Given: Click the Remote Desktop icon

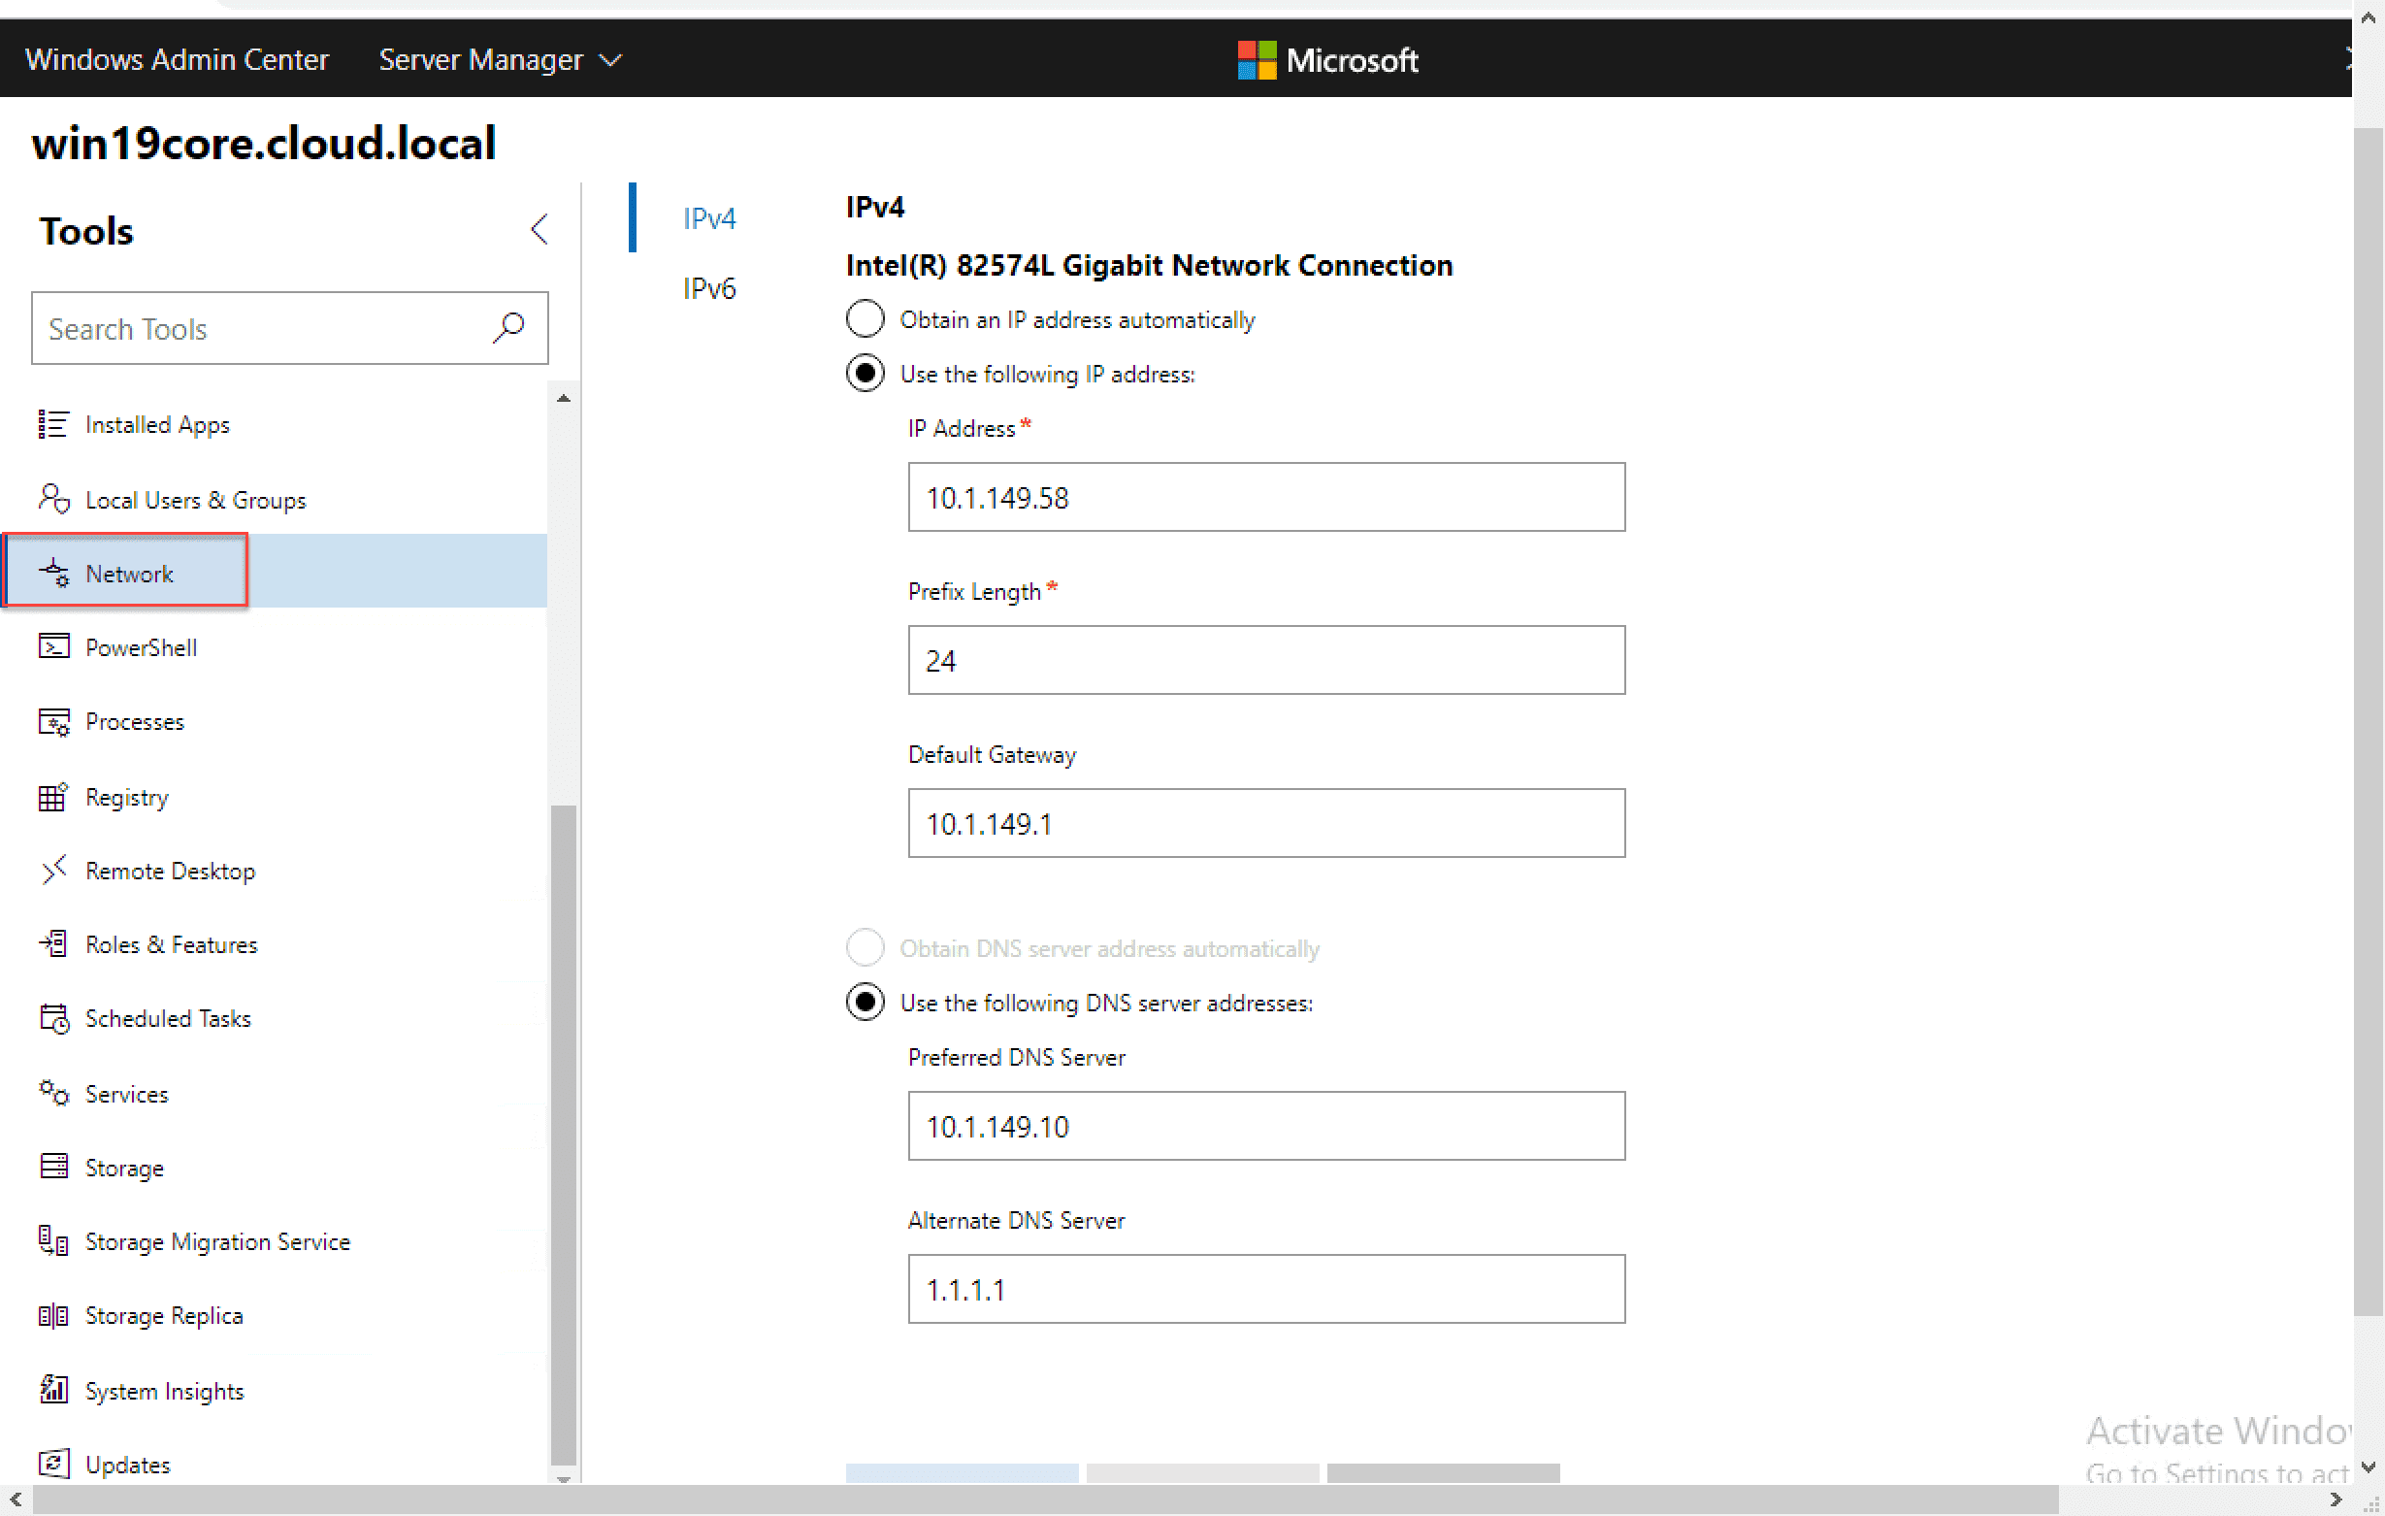Looking at the screenshot, I should [52, 870].
